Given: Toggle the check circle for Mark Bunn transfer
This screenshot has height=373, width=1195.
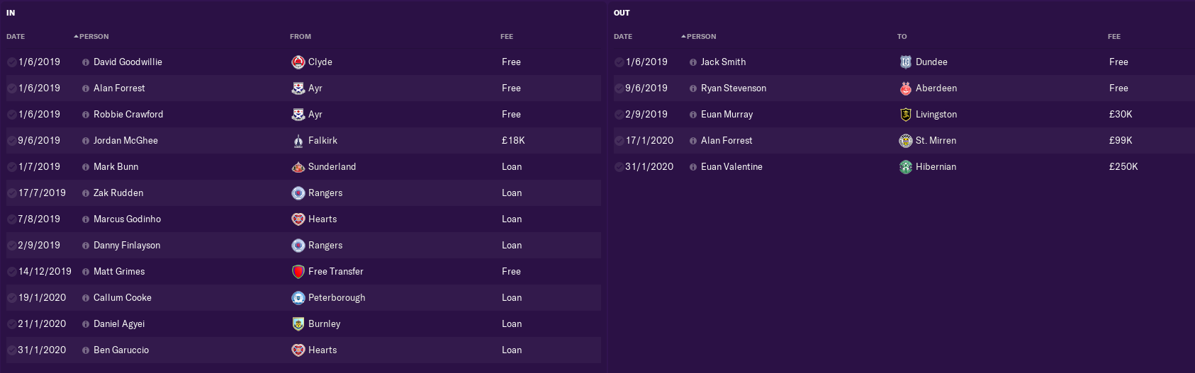Looking at the screenshot, I should tap(12, 167).
